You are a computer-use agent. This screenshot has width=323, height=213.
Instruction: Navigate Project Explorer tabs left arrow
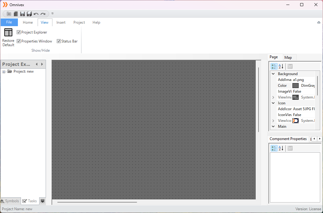coord(36,64)
